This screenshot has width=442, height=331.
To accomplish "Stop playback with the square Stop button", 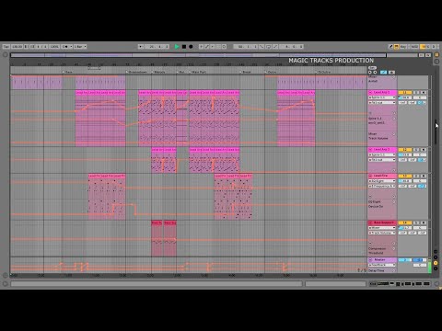I will [x=184, y=47].
